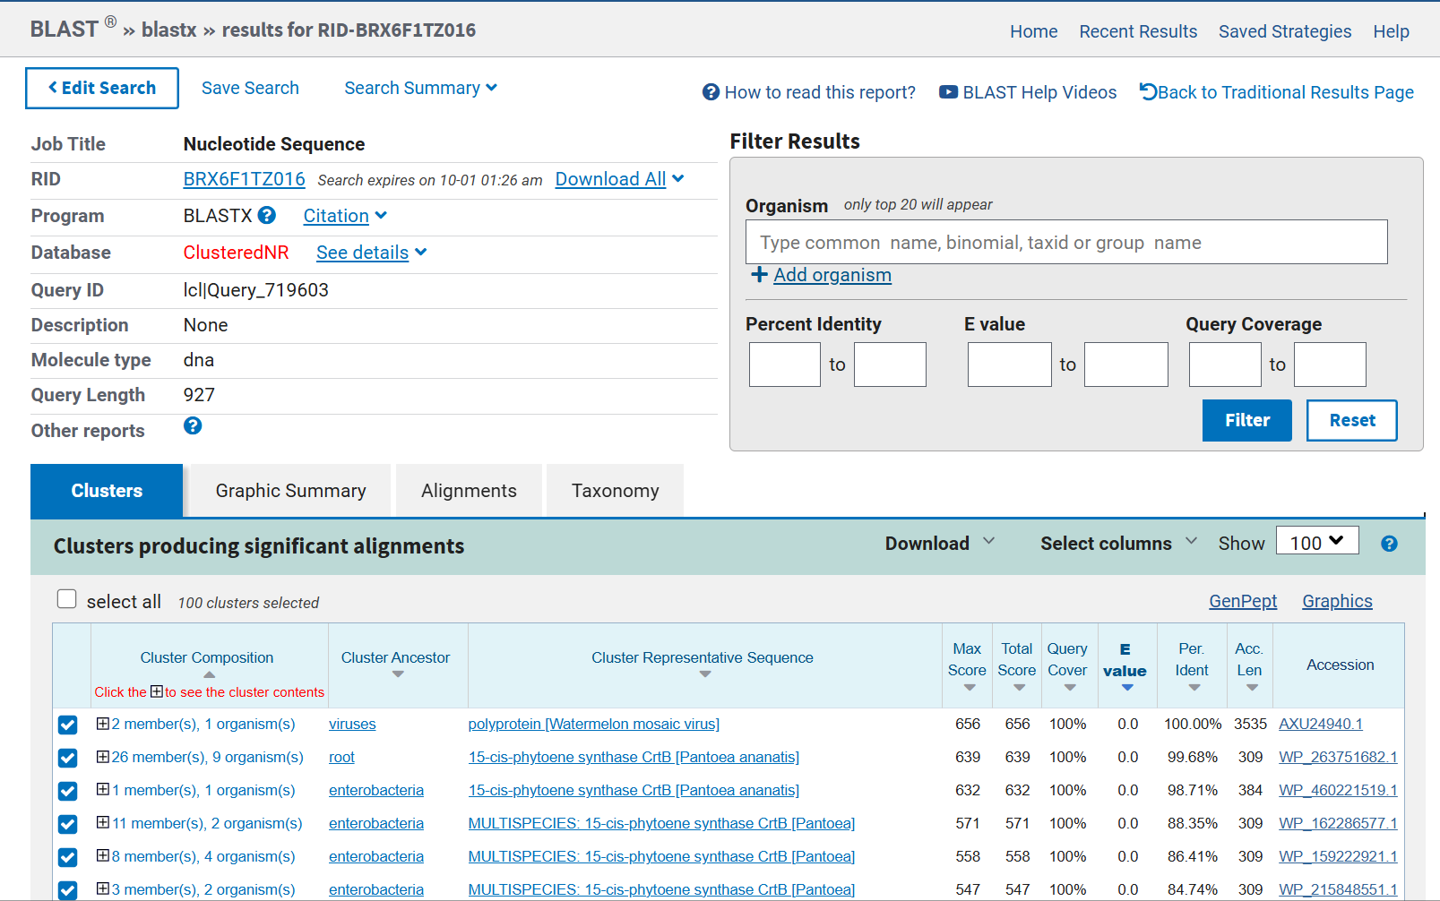Sort by Total Score column arrow
The width and height of the screenshot is (1440, 901).
click(1019, 688)
